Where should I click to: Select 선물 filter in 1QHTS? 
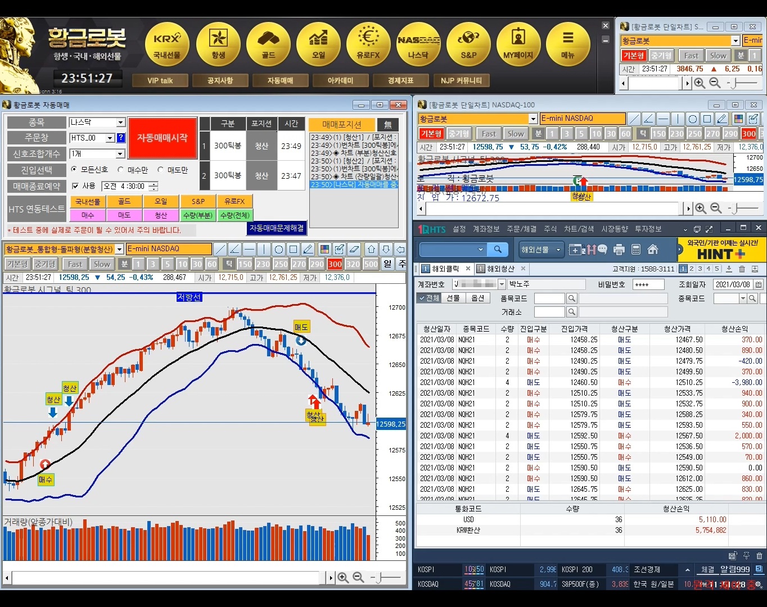click(x=453, y=298)
